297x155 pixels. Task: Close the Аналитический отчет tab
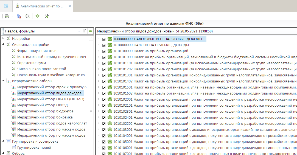pos(70,6)
